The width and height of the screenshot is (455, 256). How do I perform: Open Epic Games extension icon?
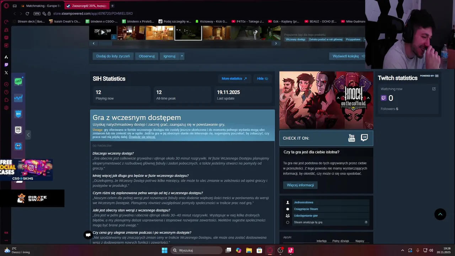(x=18, y=130)
